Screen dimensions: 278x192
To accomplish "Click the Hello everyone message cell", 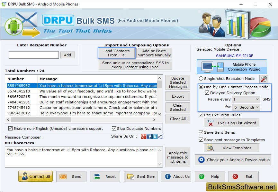I will coord(97,113).
